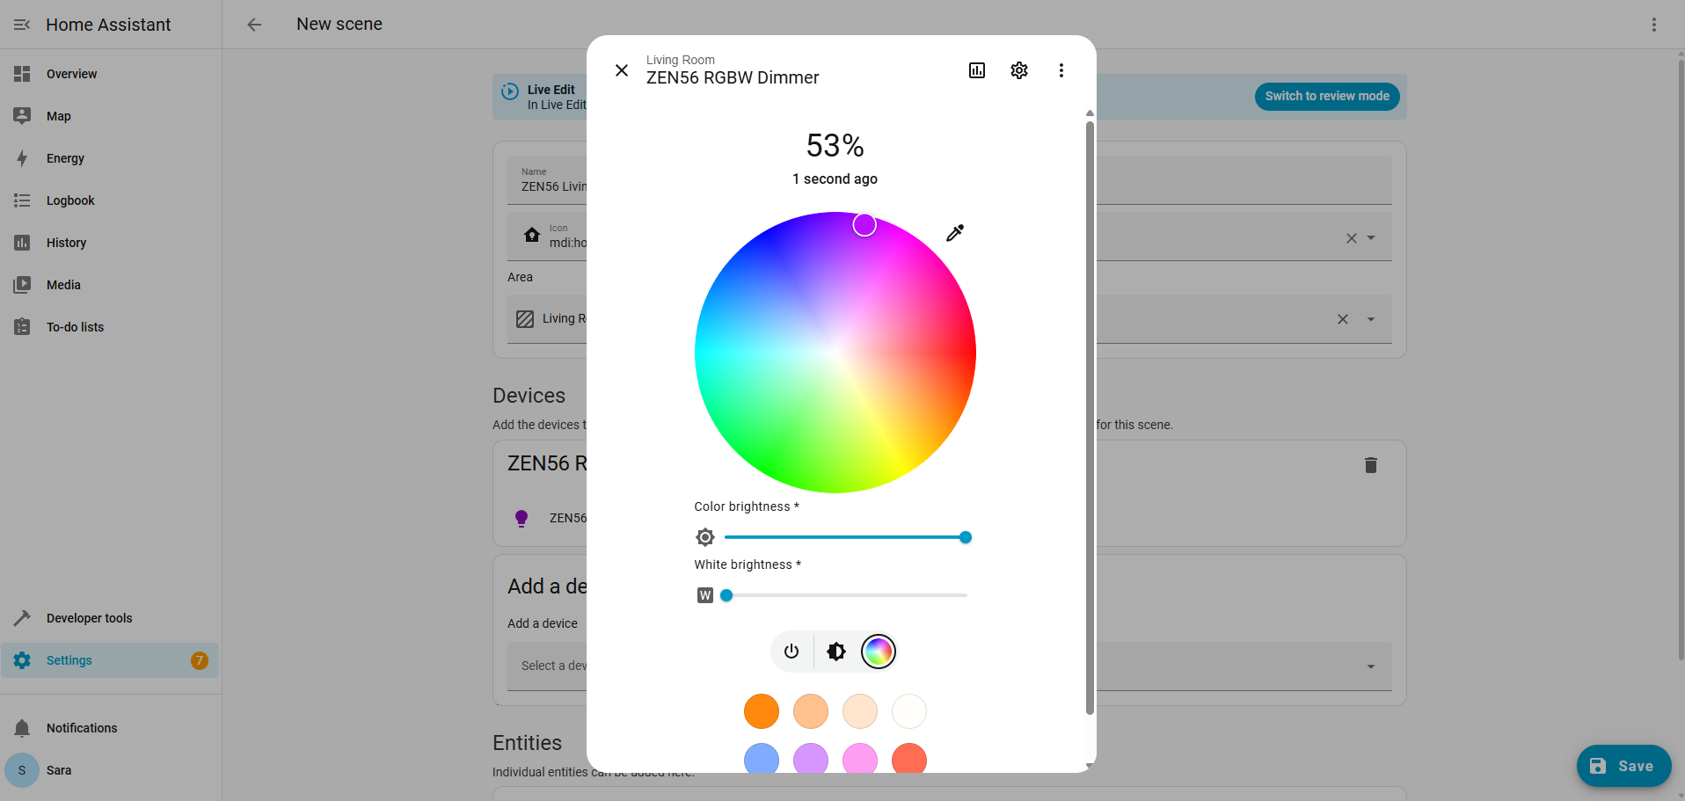This screenshot has width=1685, height=801.
Task: Click the purple marker on color wheel
Action: pos(864,225)
